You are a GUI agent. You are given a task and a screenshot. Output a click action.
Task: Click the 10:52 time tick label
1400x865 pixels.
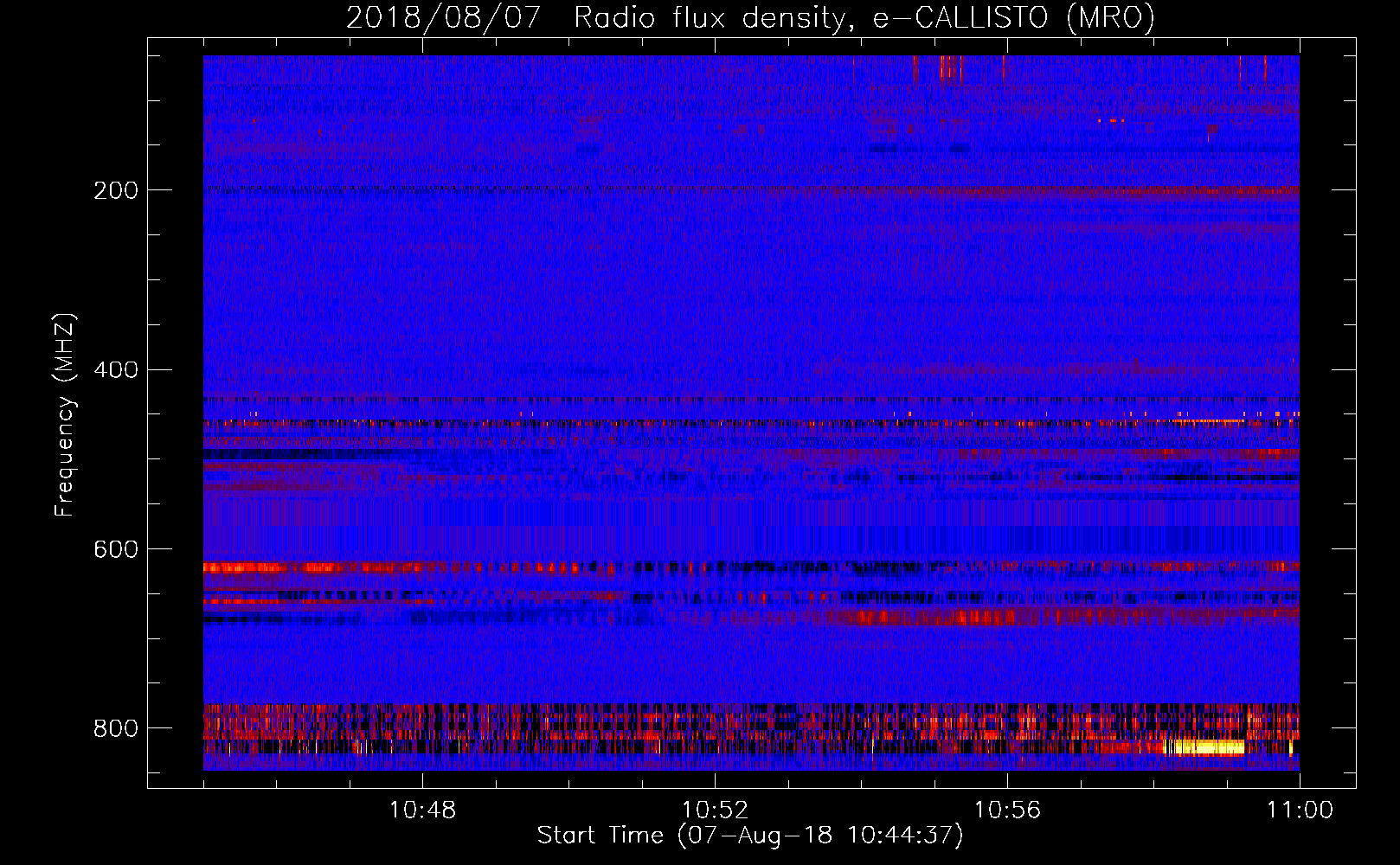click(x=715, y=811)
